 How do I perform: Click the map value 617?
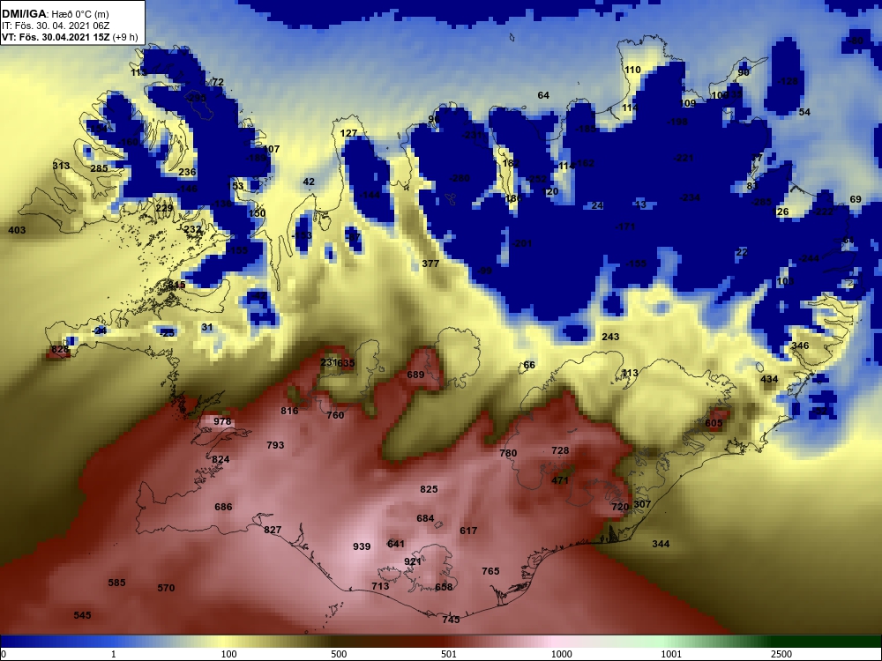(468, 531)
